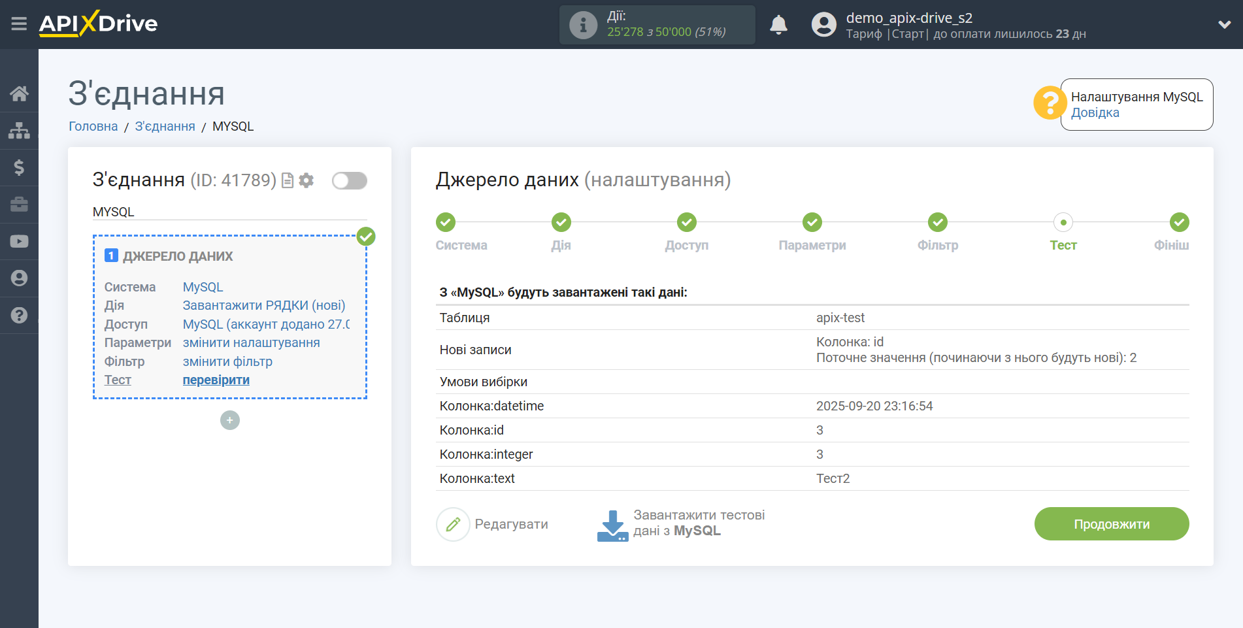Open Завантажити РЯДКИ (нові) action link
1243x628 pixels.
pyautogui.click(x=263, y=305)
